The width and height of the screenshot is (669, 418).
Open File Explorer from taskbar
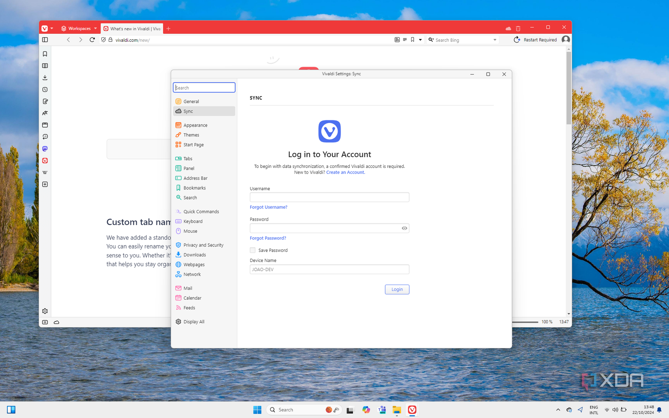pyautogui.click(x=397, y=409)
